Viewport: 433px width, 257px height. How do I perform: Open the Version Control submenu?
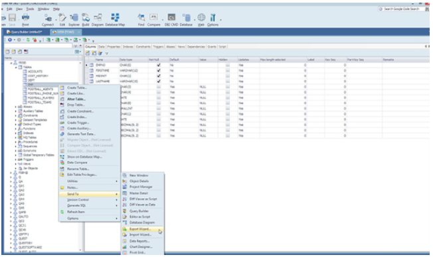[89, 200]
